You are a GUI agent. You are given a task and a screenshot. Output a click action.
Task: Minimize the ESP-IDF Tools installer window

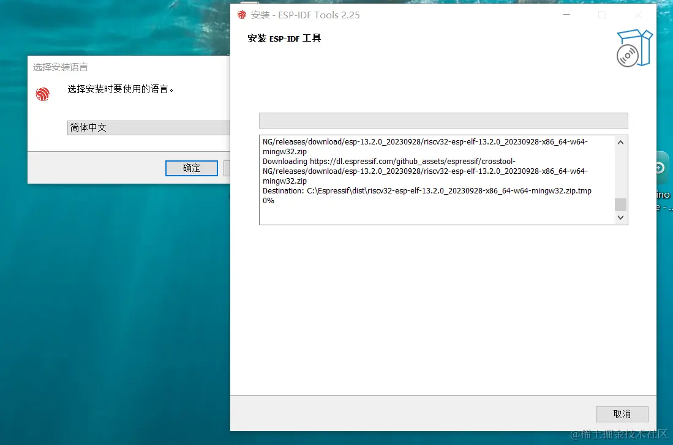click(x=566, y=15)
